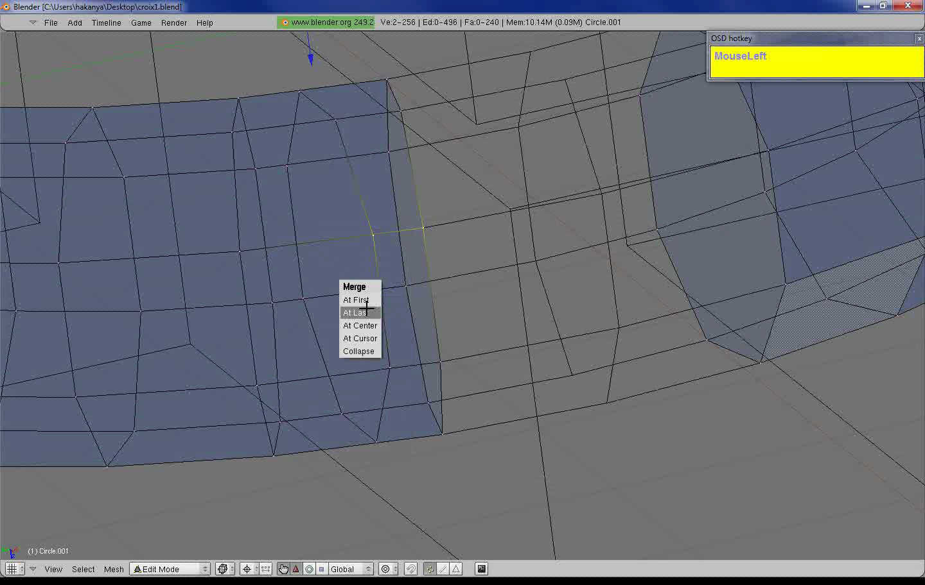Enable the translate manipulator triangle
The width and height of the screenshot is (925, 585).
click(x=296, y=569)
